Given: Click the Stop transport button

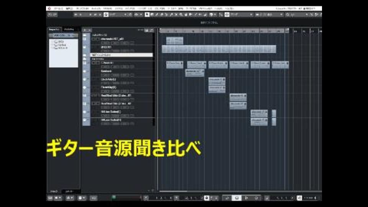Looking at the screenshot, I should point(237,198).
